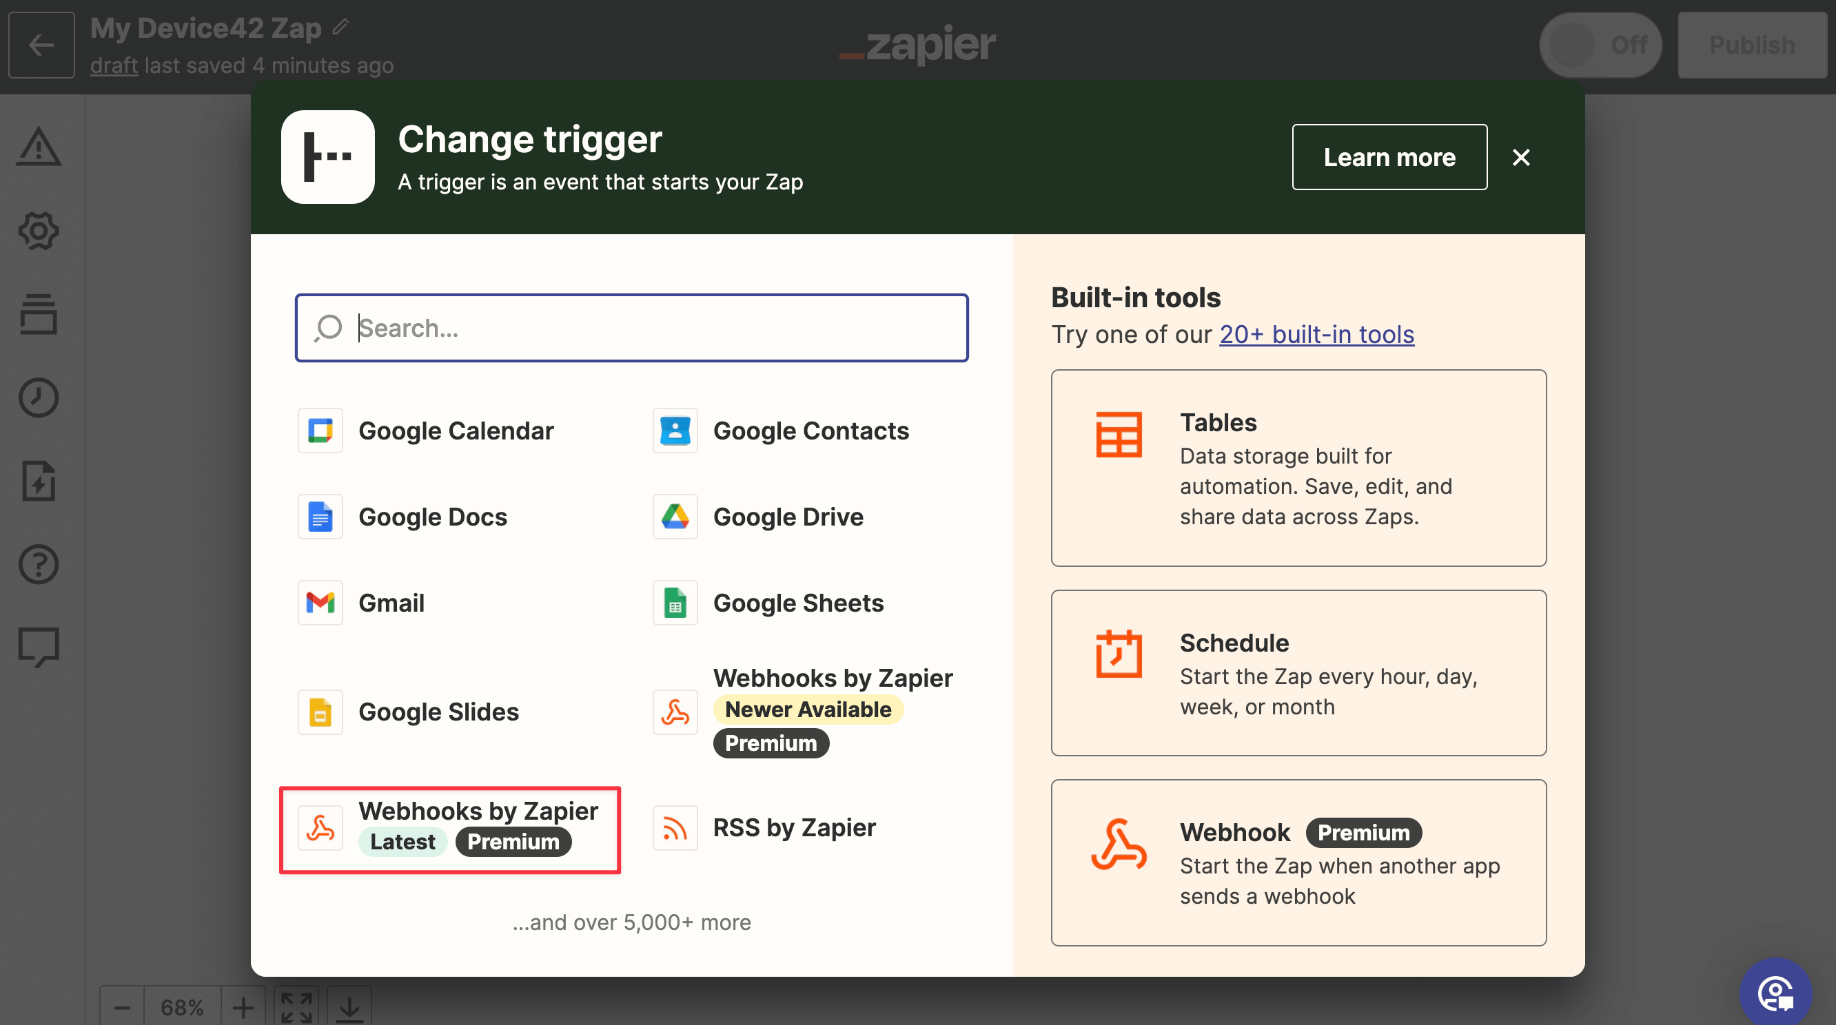Select the Schedule built-in tool
This screenshot has width=1836, height=1025.
tap(1297, 673)
